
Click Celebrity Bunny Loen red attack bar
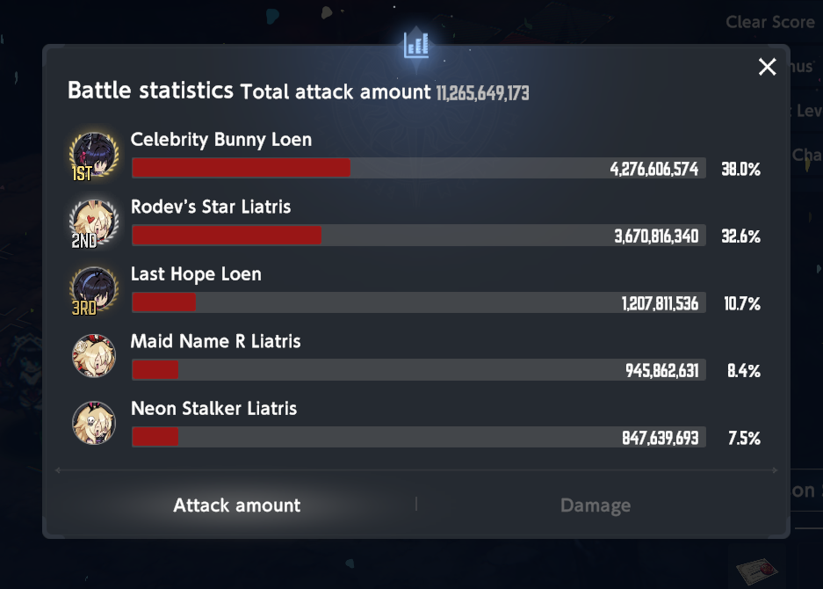click(241, 168)
